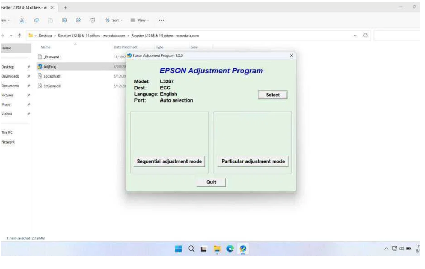425x269 pixels.
Task: Select the _Password file
Action: [x=52, y=57]
